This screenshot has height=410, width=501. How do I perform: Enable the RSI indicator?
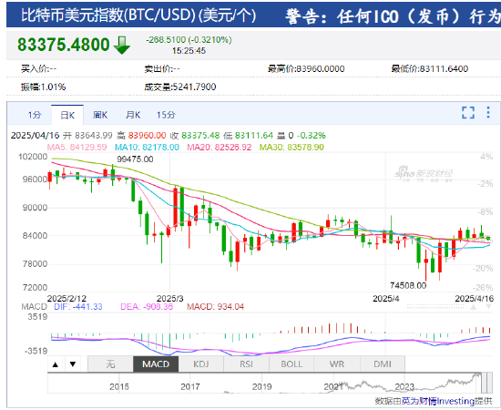pyautogui.click(x=246, y=364)
